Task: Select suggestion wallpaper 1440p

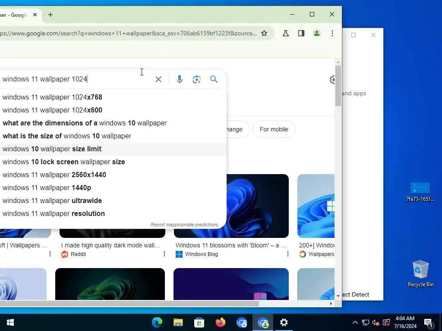Action: (x=113, y=188)
